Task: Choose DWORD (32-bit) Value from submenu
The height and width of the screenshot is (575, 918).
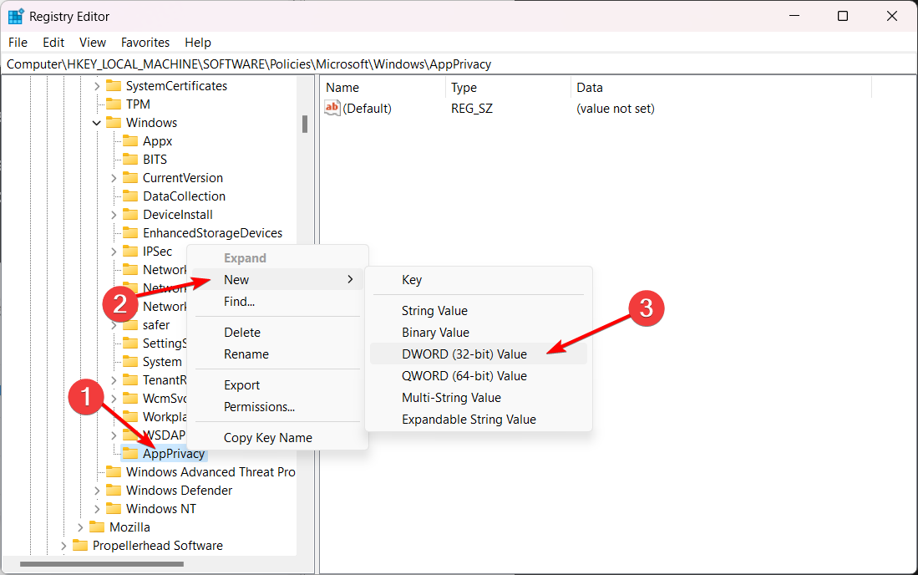Action: (x=464, y=354)
